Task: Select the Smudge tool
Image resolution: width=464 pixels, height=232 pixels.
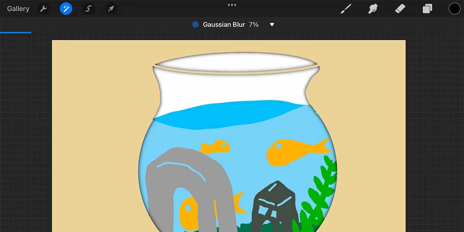Action: click(x=372, y=8)
